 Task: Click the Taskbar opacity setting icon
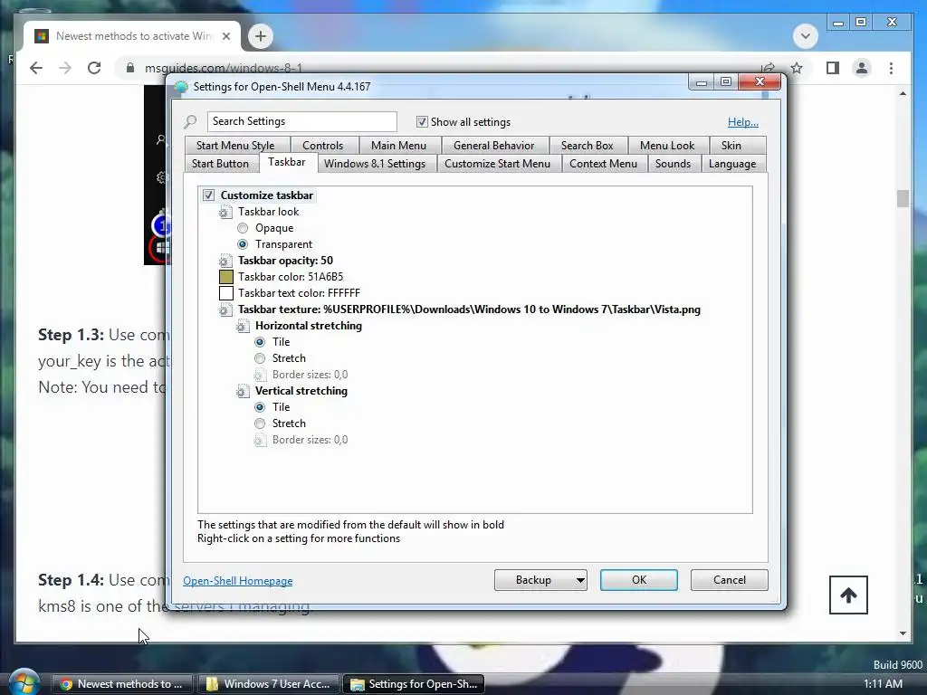225,261
